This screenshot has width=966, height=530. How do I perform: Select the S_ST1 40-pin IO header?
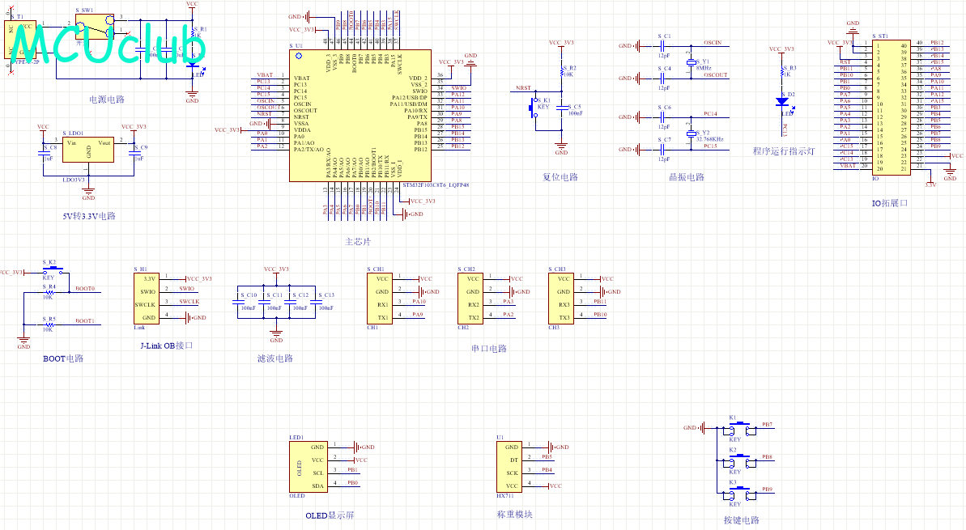tap(891, 107)
